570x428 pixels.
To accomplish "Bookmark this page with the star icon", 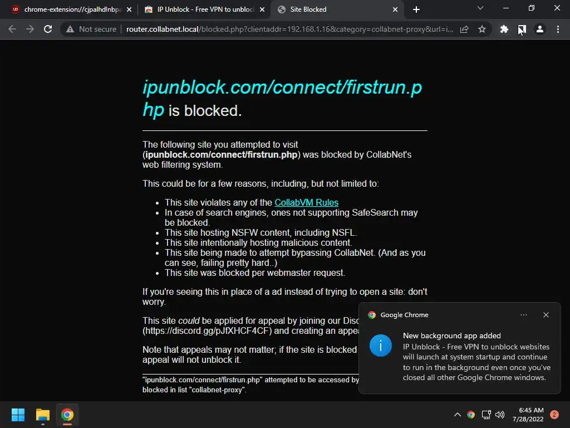I will (x=482, y=29).
